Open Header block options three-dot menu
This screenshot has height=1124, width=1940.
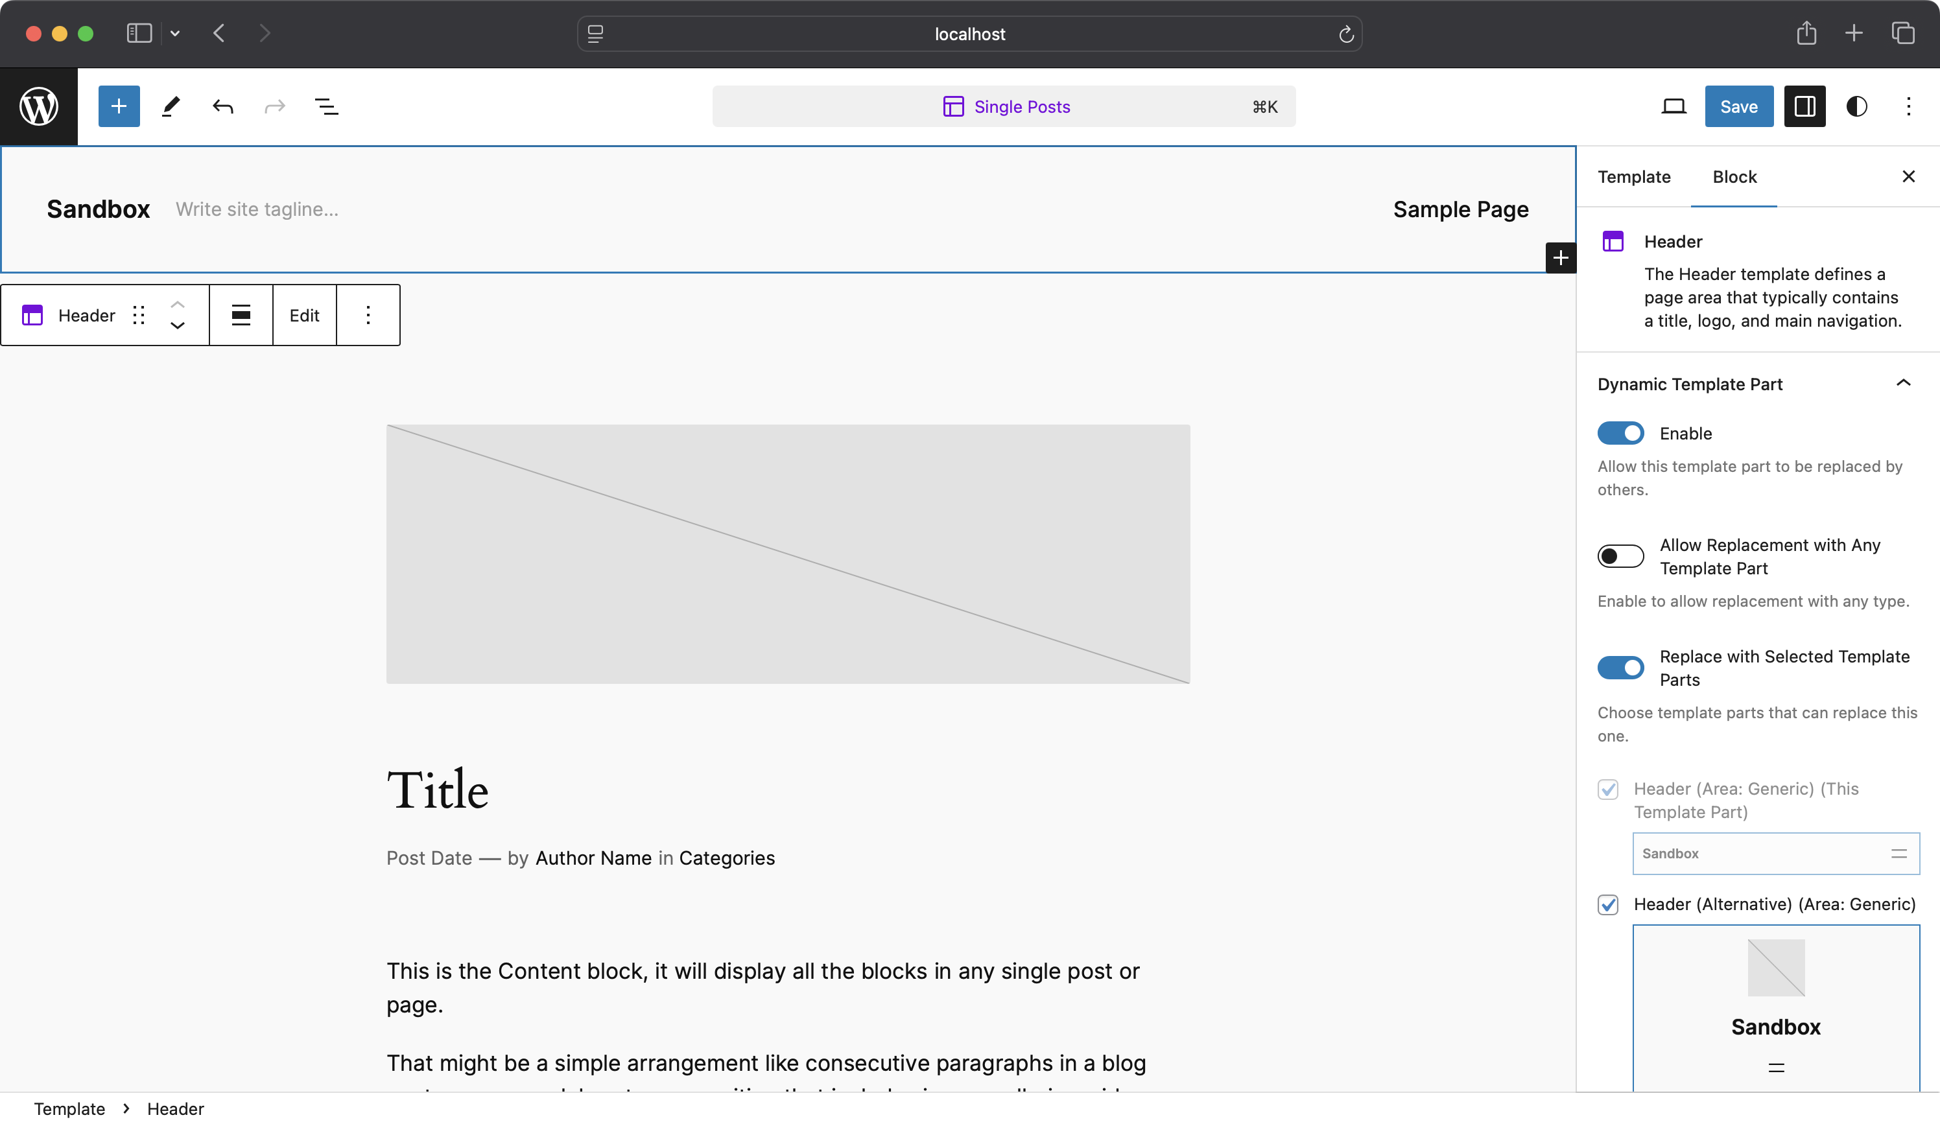(368, 315)
